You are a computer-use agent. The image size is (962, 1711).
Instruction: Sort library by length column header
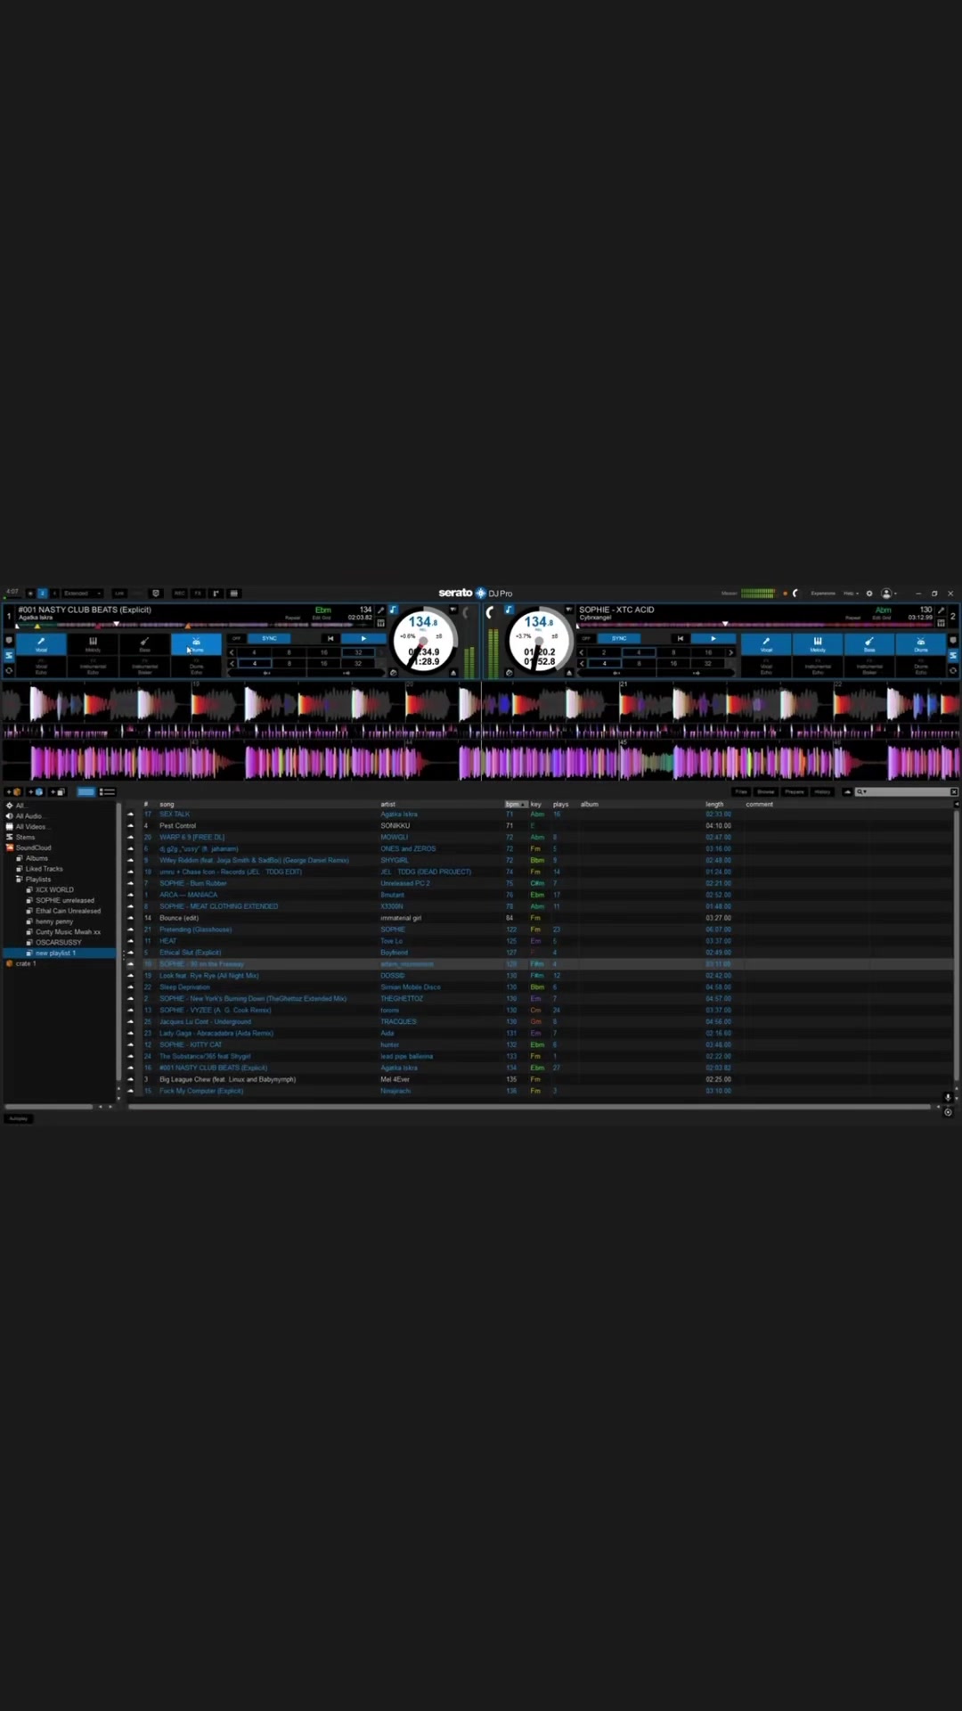715,804
